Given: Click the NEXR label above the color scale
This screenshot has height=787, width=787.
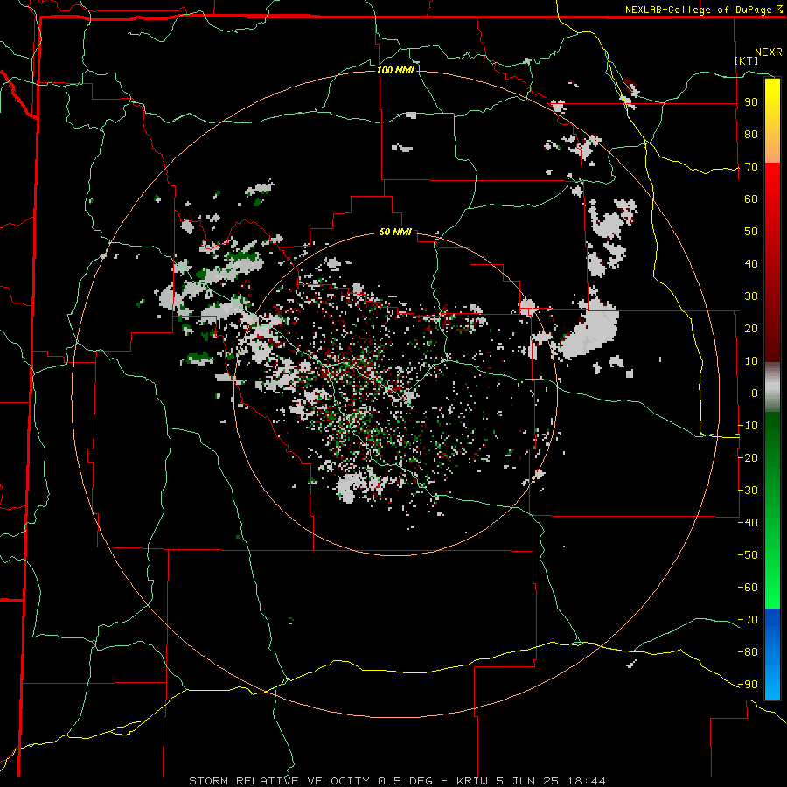Looking at the screenshot, I should (769, 52).
